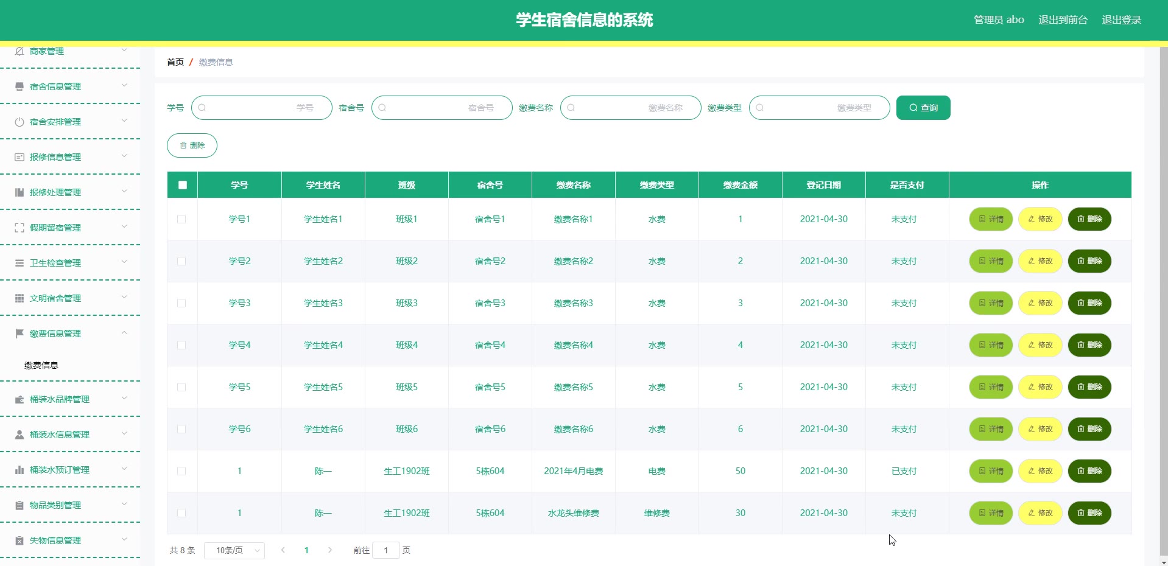Click 修改 for the 学号3 row
The width and height of the screenshot is (1168, 566).
tap(1040, 303)
